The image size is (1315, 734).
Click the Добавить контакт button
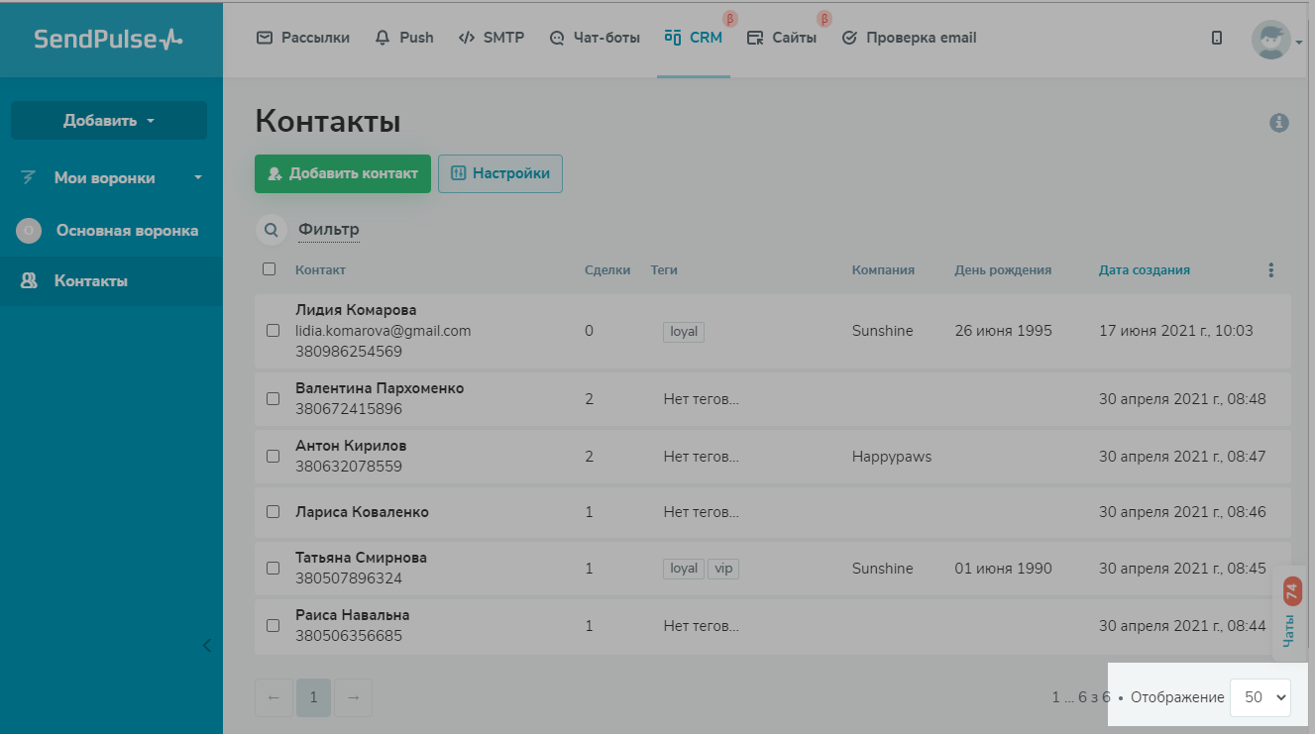click(342, 172)
